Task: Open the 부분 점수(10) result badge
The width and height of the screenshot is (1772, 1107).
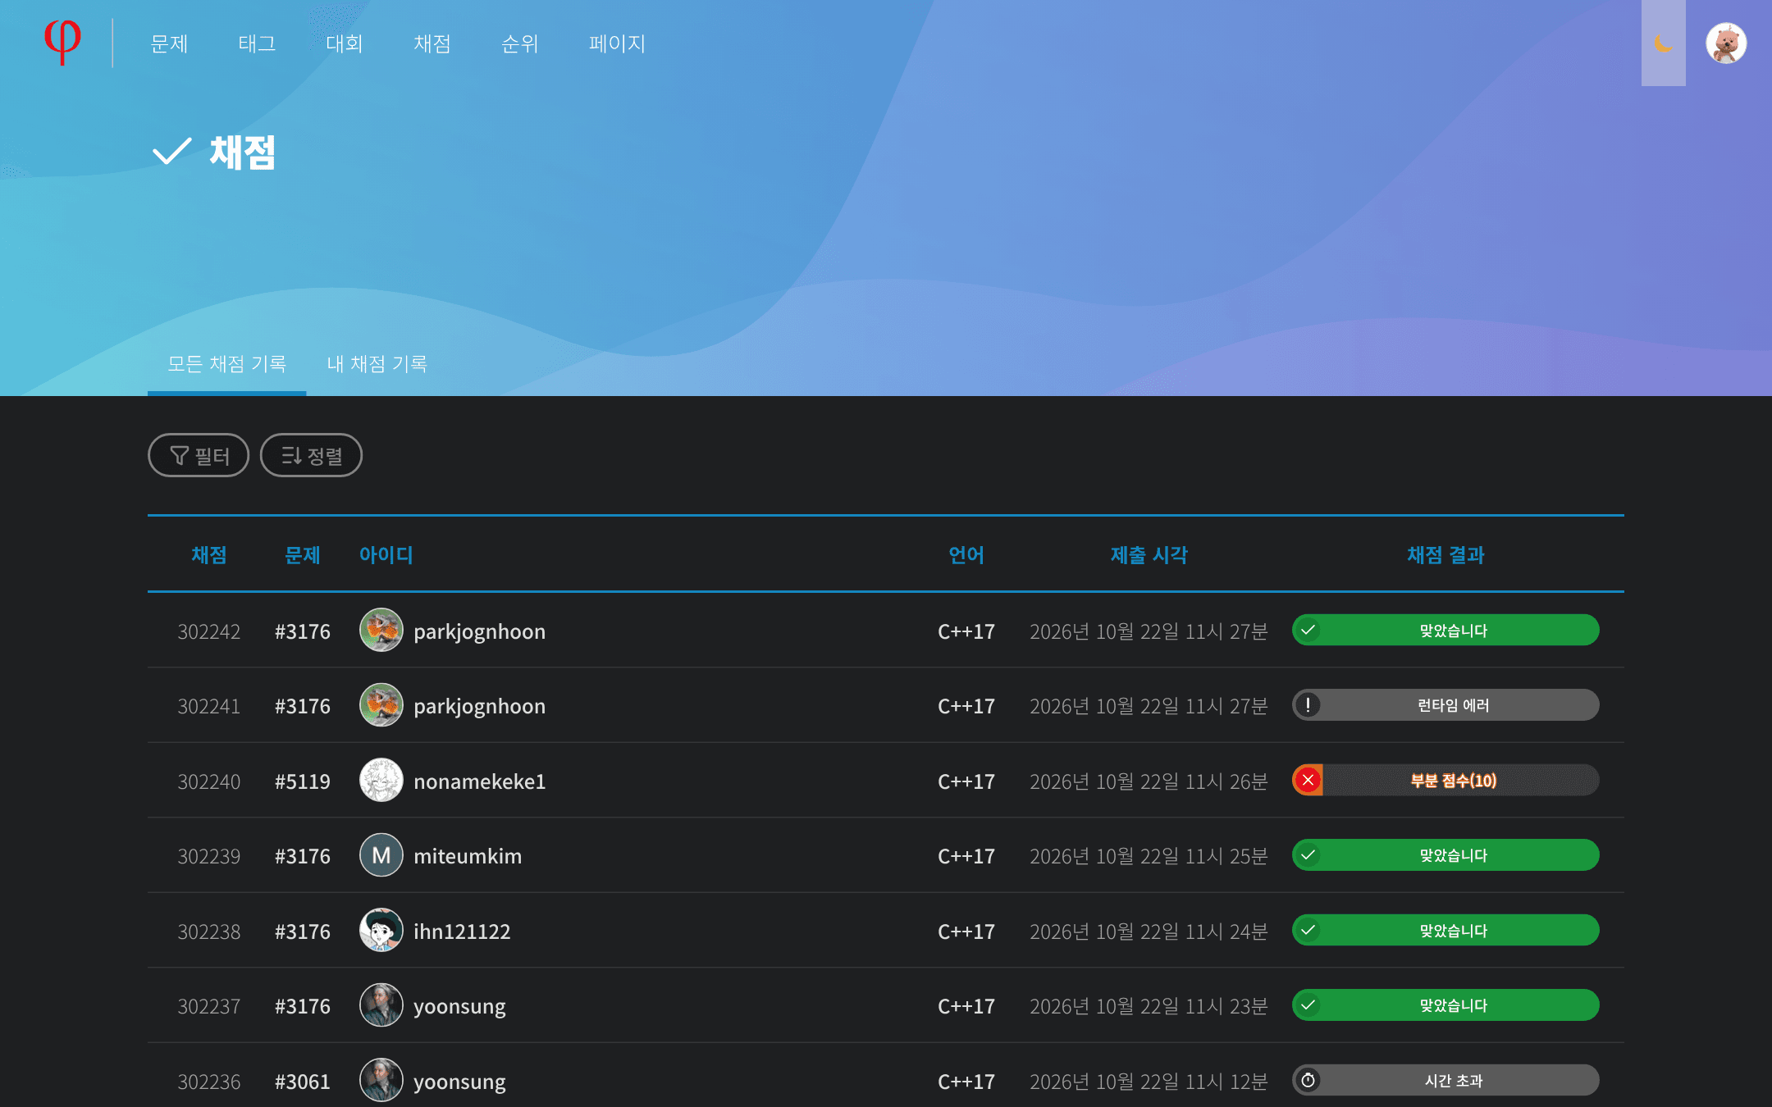Action: click(x=1445, y=780)
